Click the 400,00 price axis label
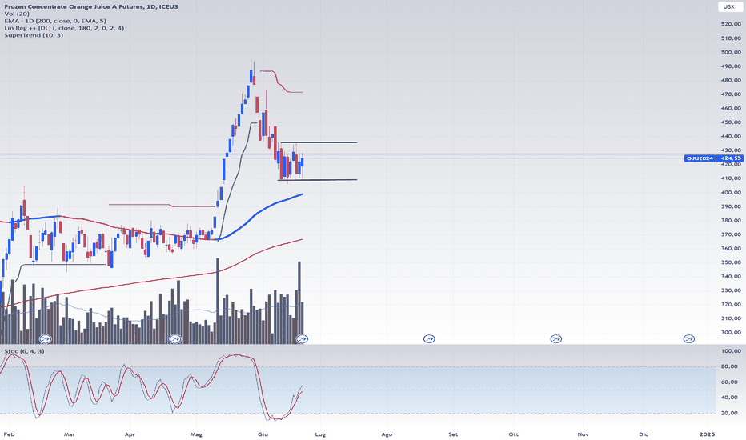This screenshot has width=746, height=440. pyautogui.click(x=731, y=192)
